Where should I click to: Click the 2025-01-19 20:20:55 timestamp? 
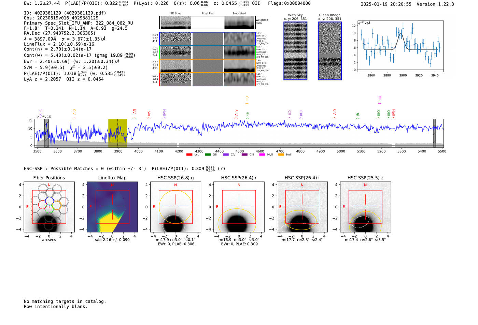click(x=386, y=4)
